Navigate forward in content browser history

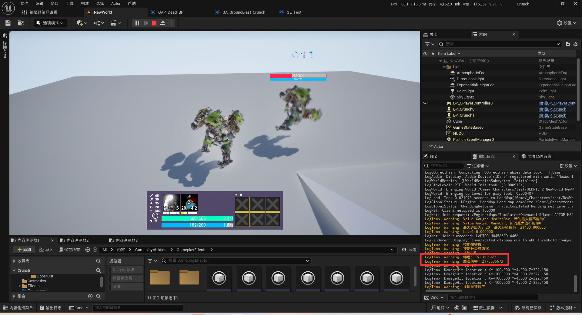(95, 250)
